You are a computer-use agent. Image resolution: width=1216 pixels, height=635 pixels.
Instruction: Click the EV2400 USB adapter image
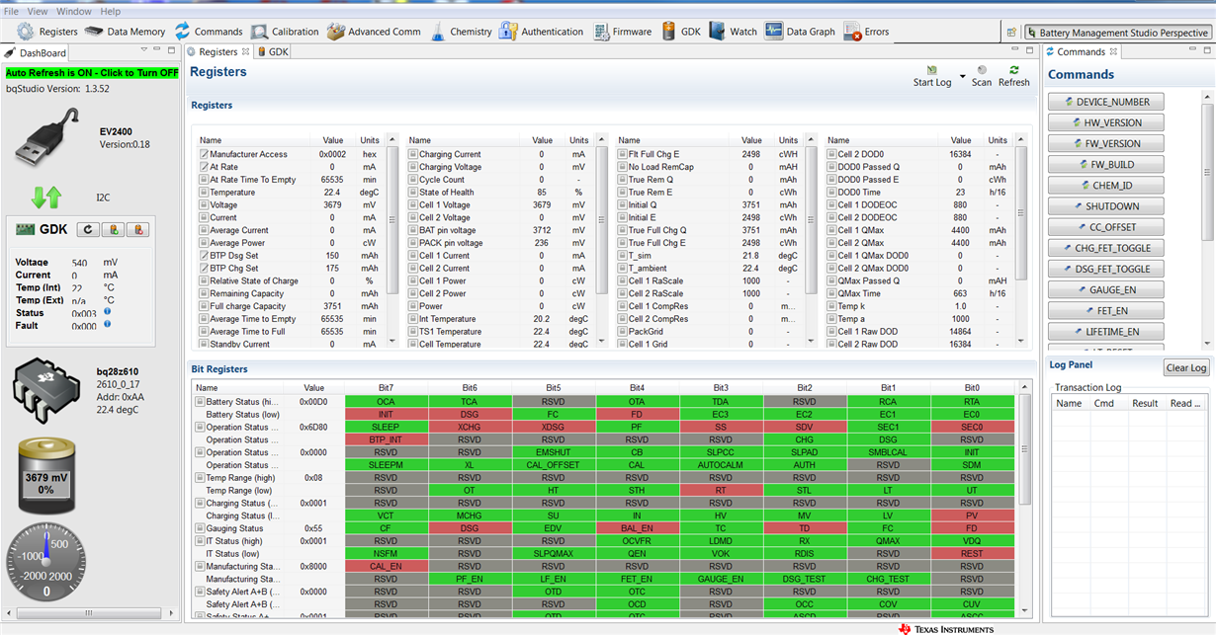(48, 138)
